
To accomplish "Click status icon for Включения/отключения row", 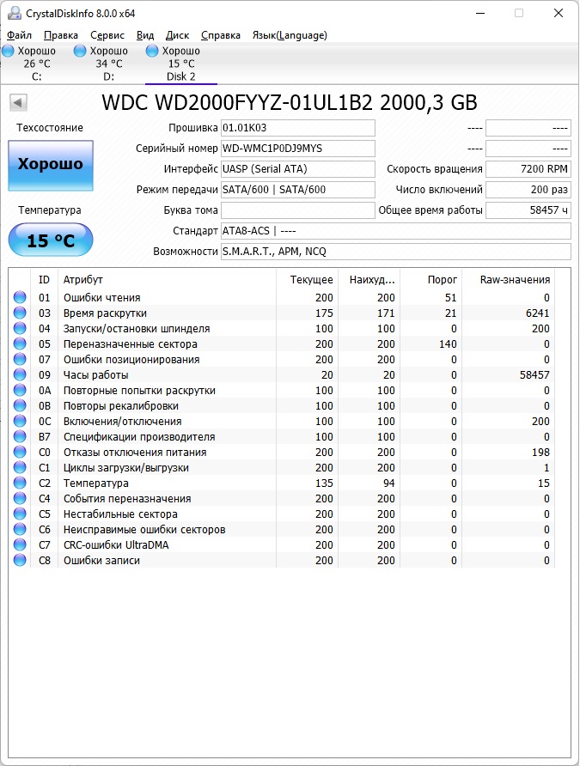I will 20,421.
